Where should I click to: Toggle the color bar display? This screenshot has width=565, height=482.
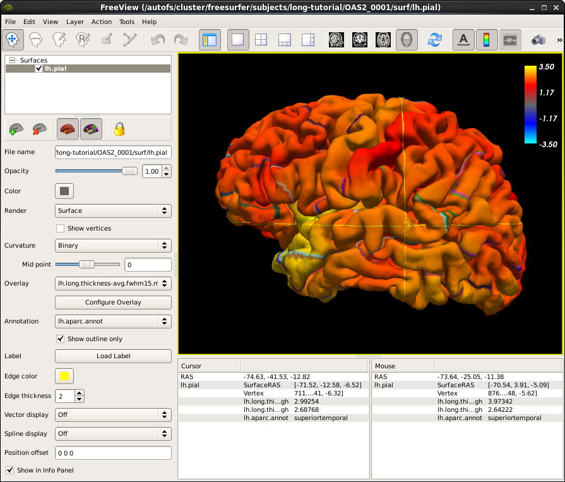click(487, 40)
